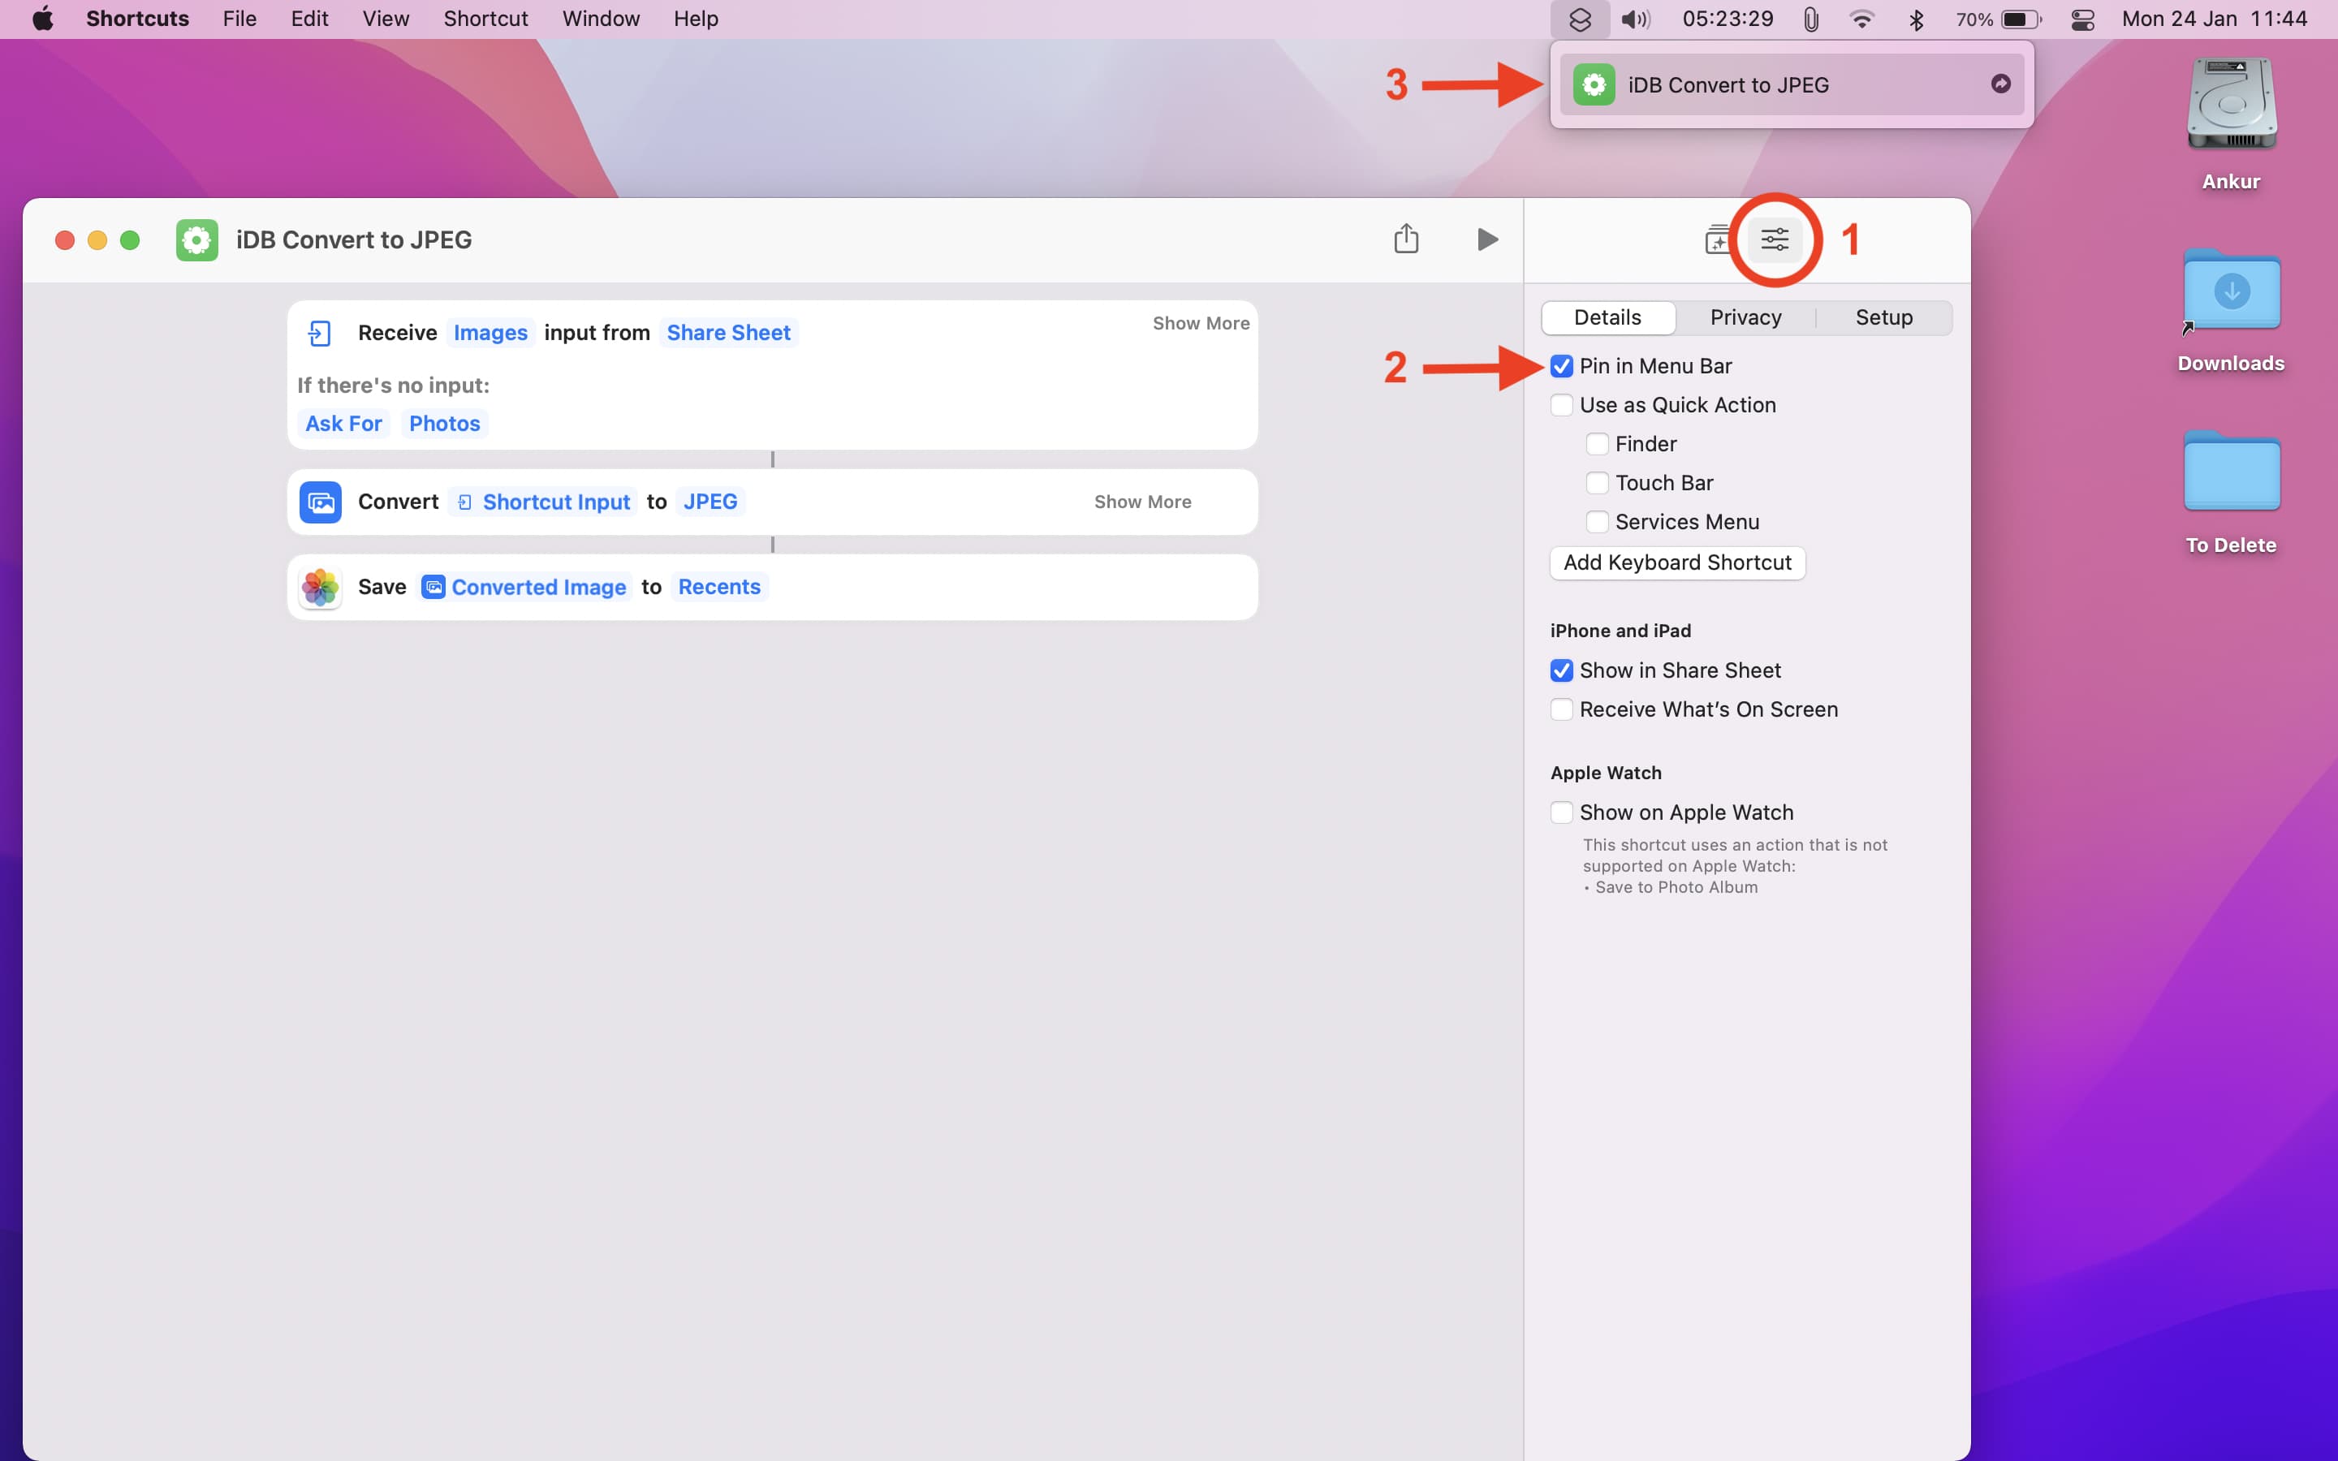Open the Apple menu
The image size is (2338, 1461).
pyautogui.click(x=42, y=19)
